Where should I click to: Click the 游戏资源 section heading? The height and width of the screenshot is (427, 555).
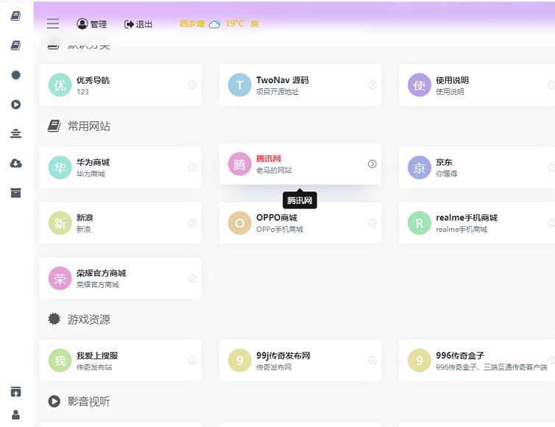[x=89, y=320]
